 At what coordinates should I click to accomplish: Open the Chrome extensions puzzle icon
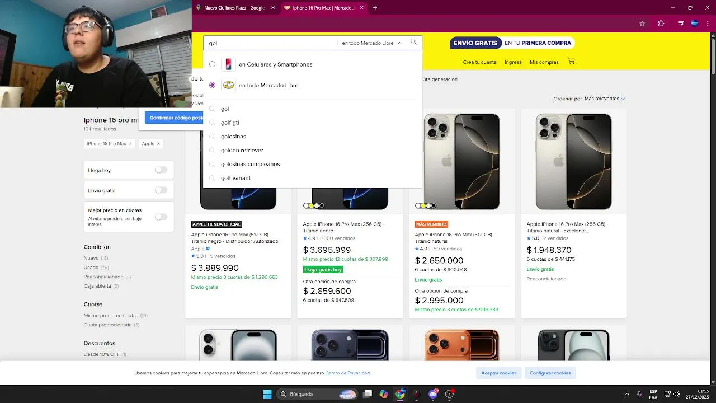click(661, 24)
